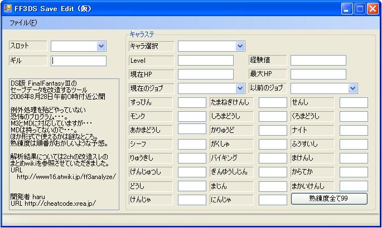Image resolution: width=382 pixels, height=228 pixels.
Task: Focus the どうし proficiency field
Action: (192, 186)
